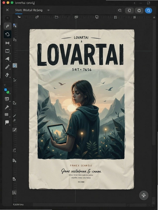Screen dimensions: 158x210
Task: Select the SHT 7656 text on poster
Action: pyautogui.click(x=82, y=70)
